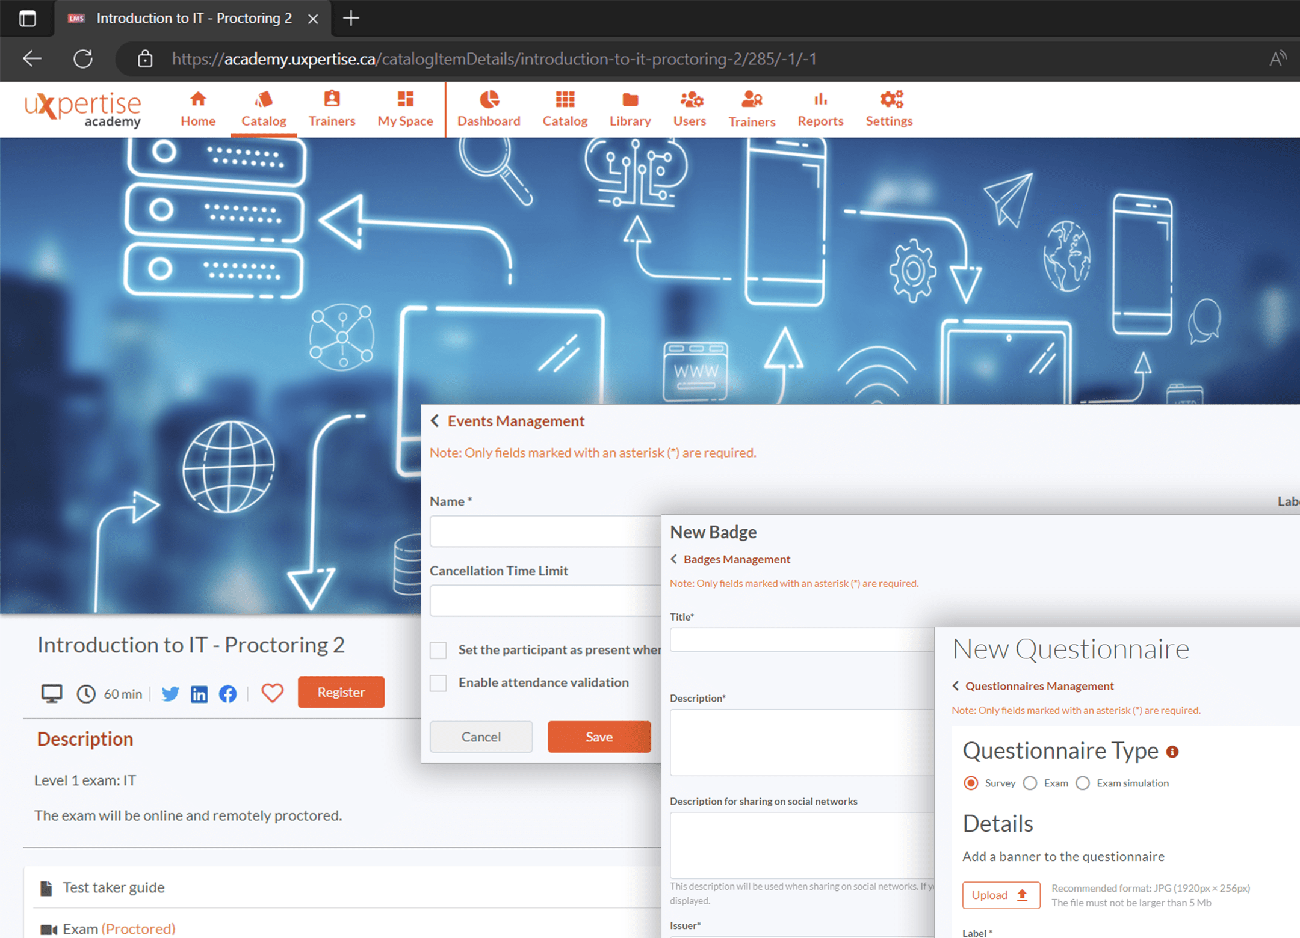Open admin Trainers with people icon
1300x938 pixels.
(752, 109)
